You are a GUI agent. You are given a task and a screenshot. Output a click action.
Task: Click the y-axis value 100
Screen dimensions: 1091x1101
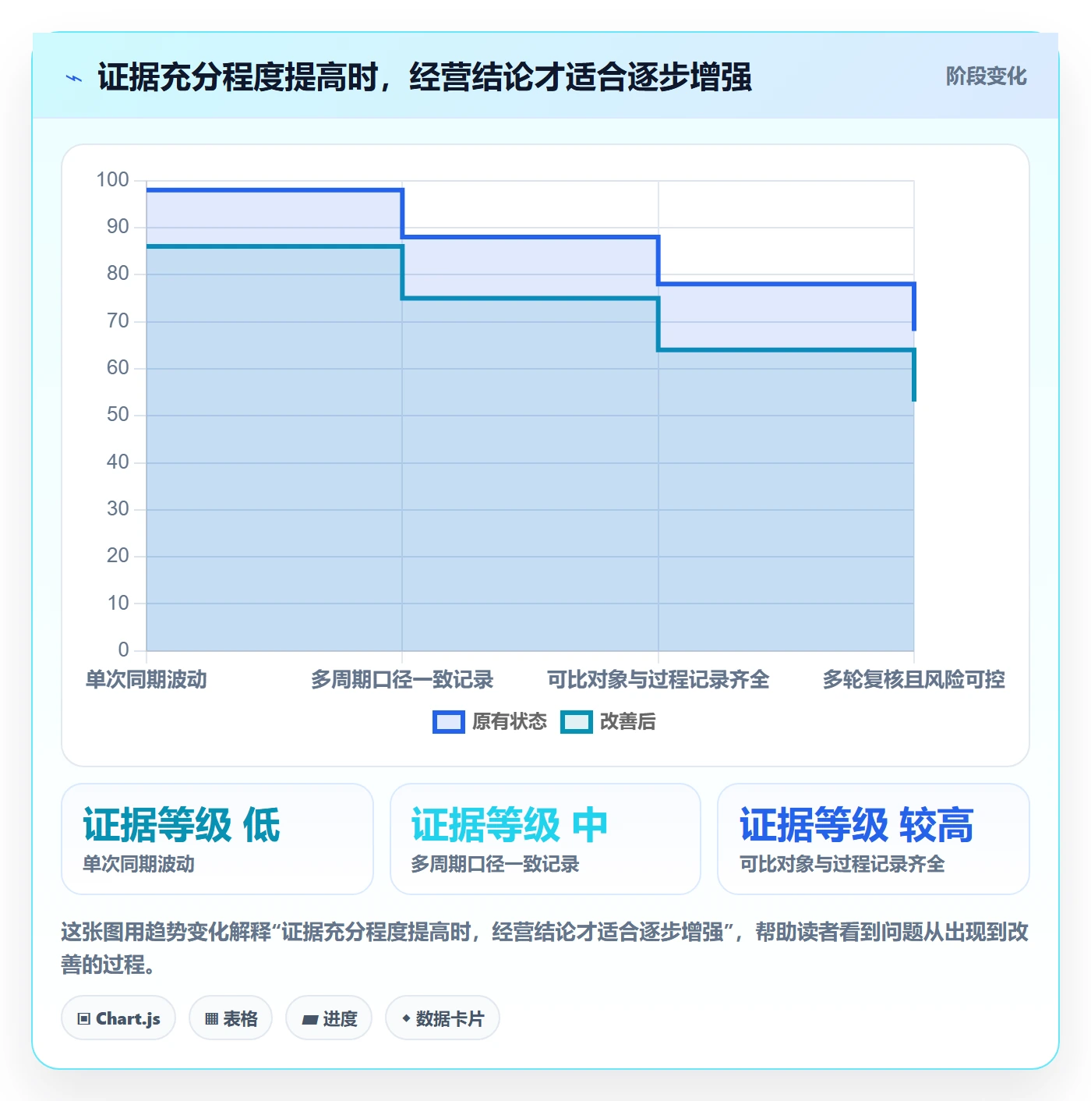[x=112, y=180]
